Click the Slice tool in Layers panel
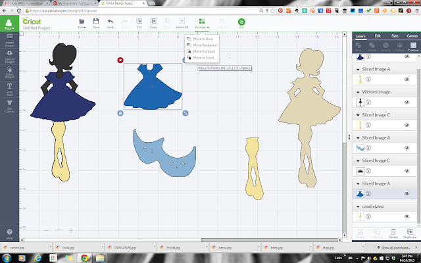The height and width of the screenshot is (263, 421). 358,47
